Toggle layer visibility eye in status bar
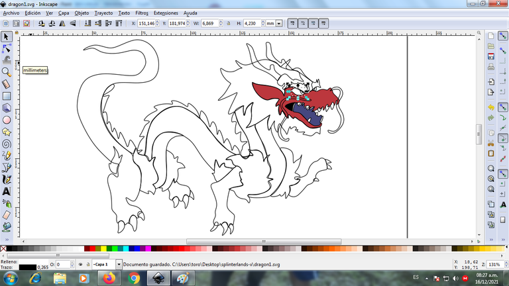This screenshot has width=509, height=286. (x=80, y=265)
